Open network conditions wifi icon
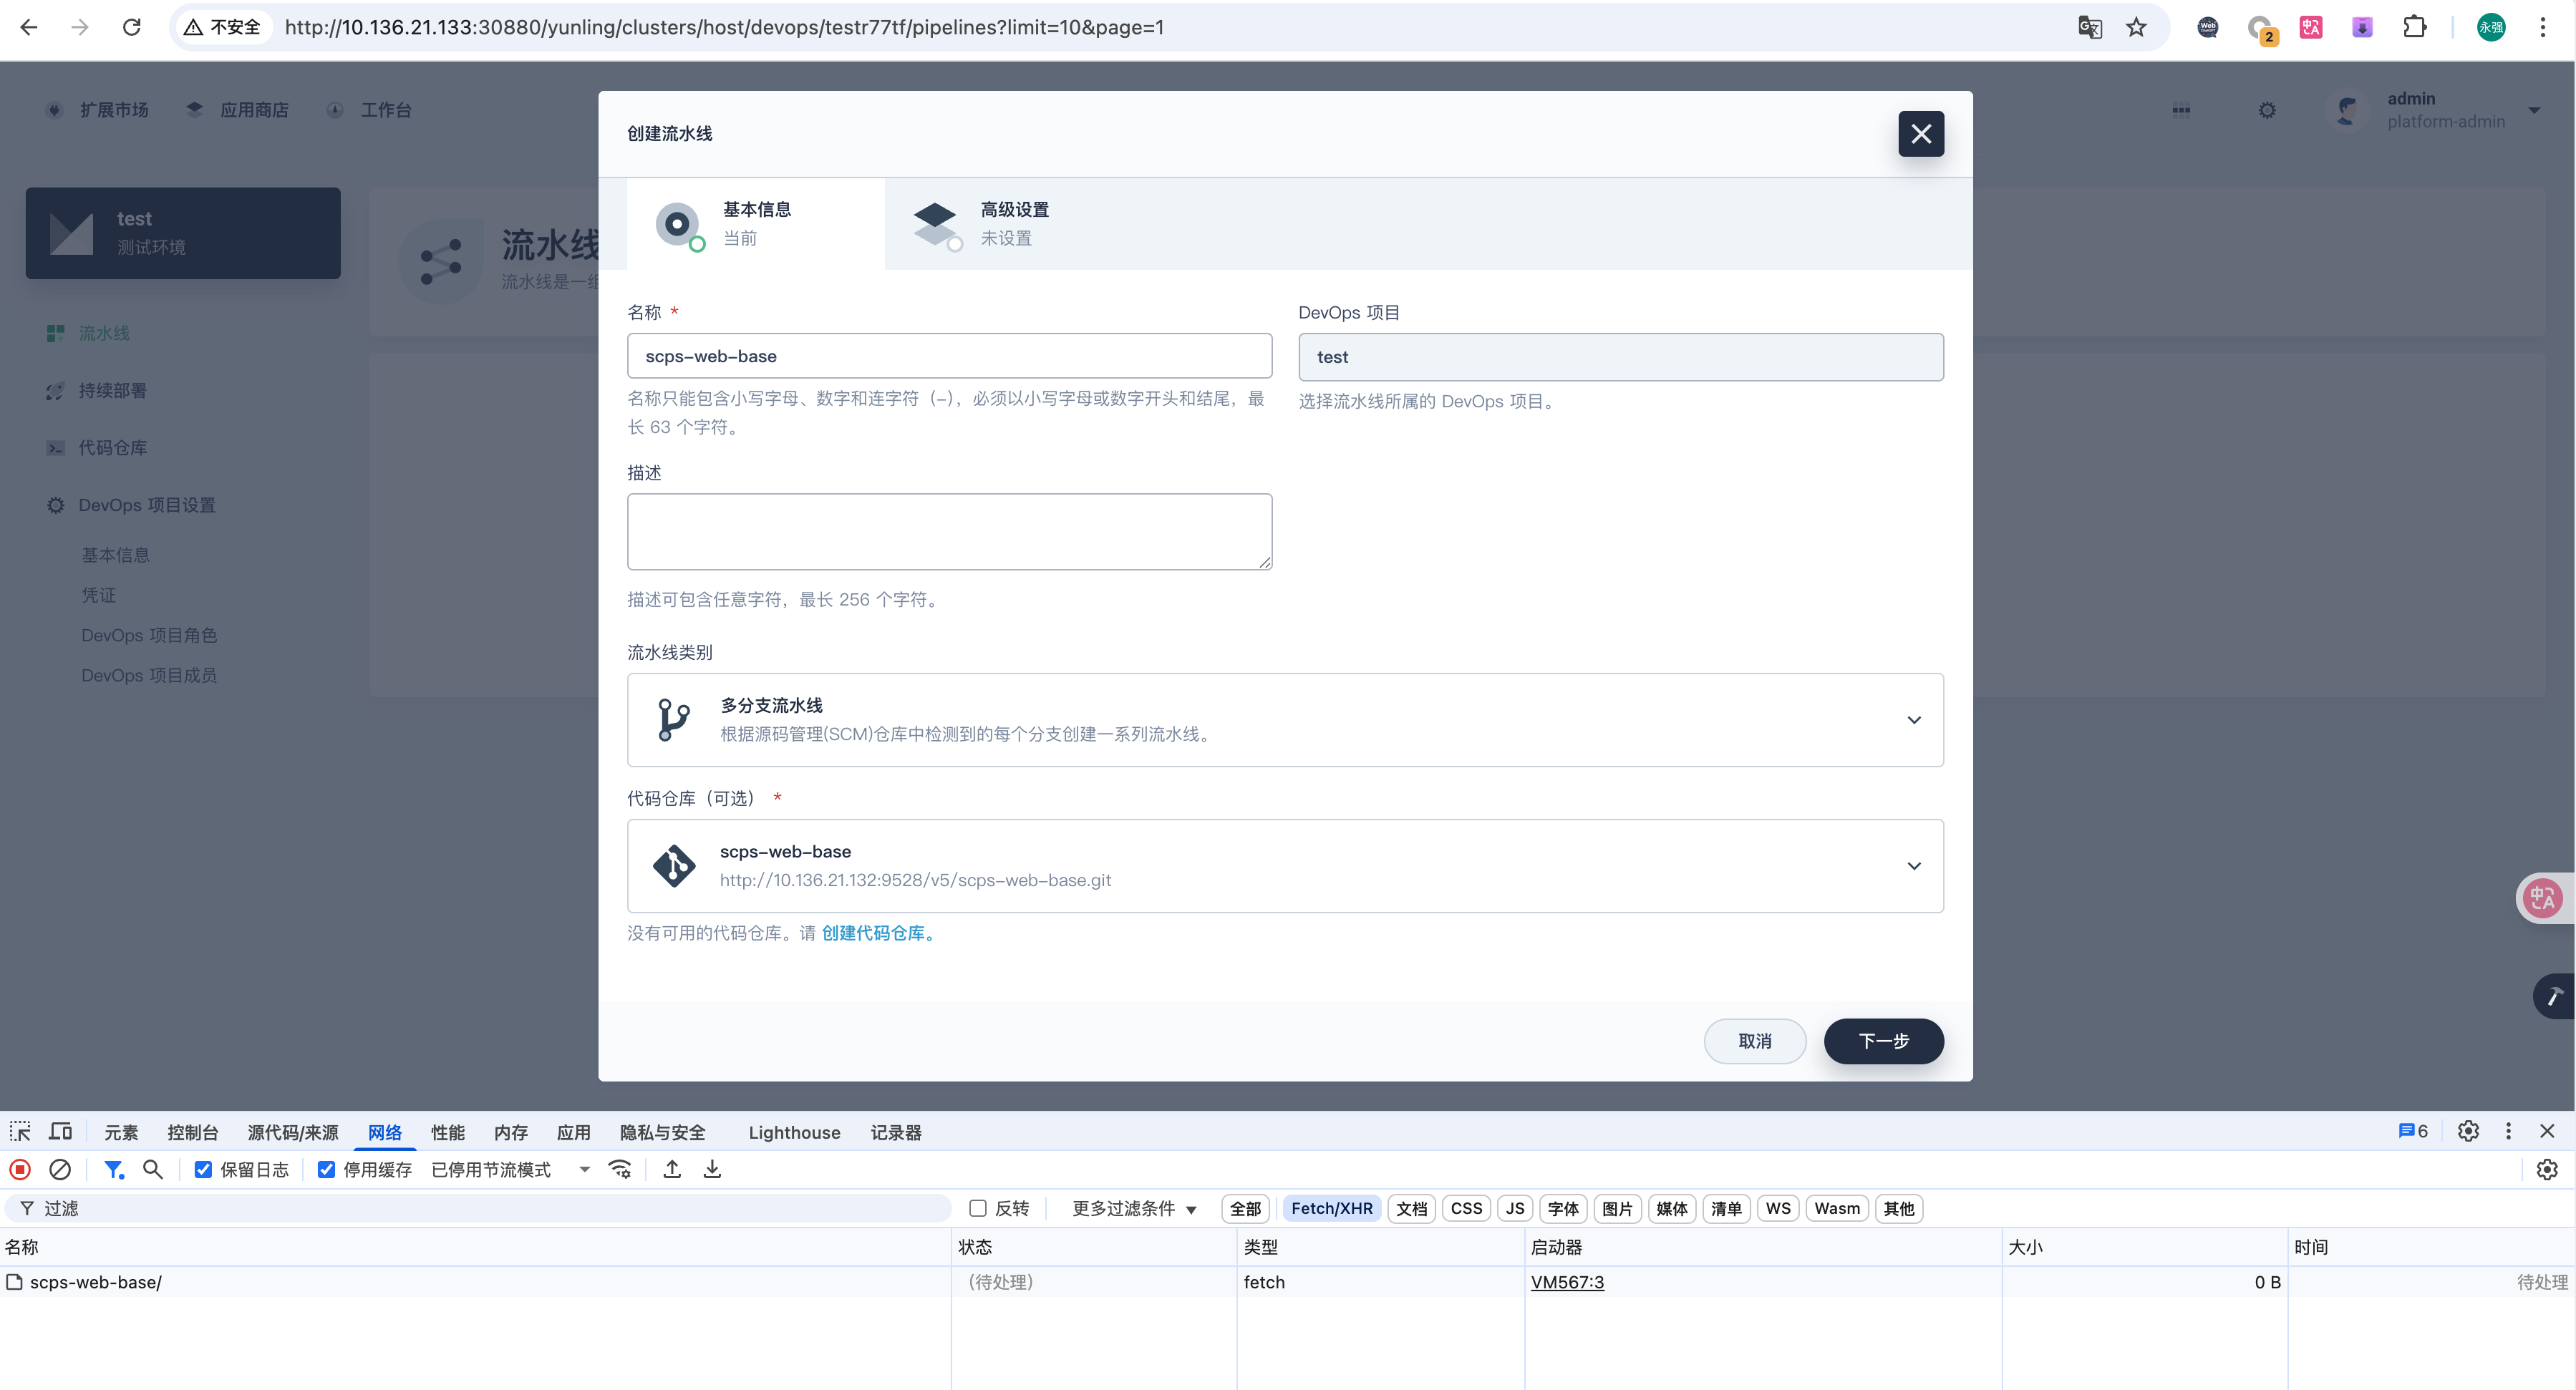This screenshot has width=2576, height=1390. (620, 1169)
